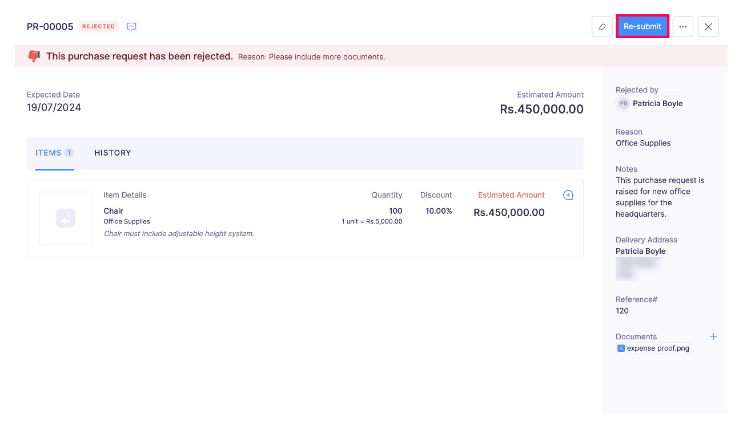This screenshot has height=430, width=739.
Task: Click the item count badge on ITEMS tab
Action: tap(69, 152)
